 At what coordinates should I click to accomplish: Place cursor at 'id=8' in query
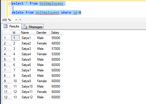click(x=77, y=12)
